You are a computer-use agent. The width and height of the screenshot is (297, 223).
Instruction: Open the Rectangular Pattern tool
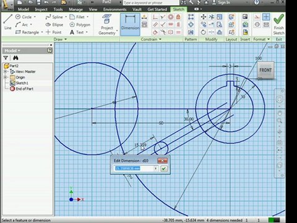(191, 17)
